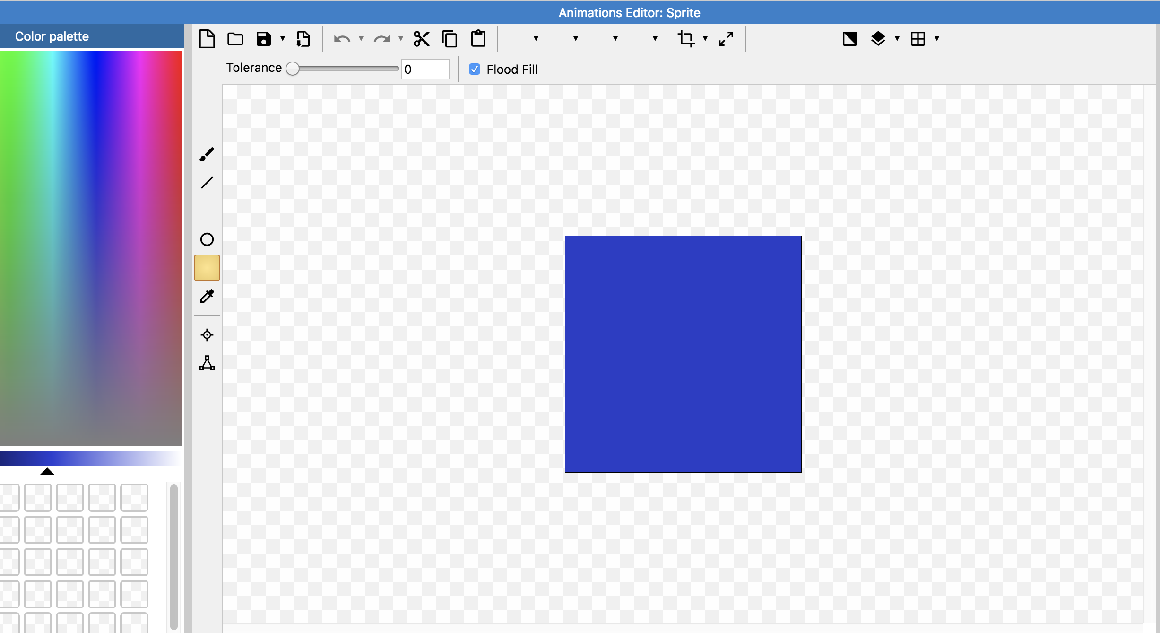Toggle the background transparency icon
1160x633 pixels.
[x=850, y=39]
